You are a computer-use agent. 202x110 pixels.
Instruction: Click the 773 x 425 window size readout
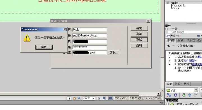(121, 98)
